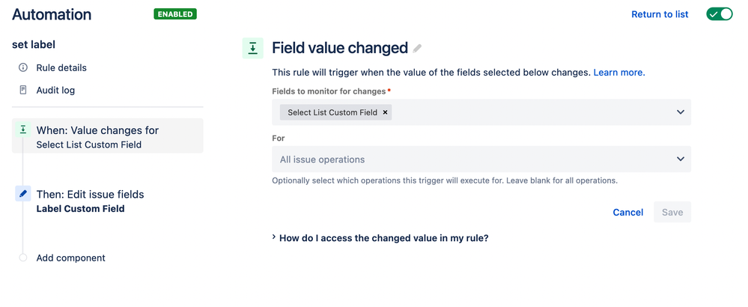The height and width of the screenshot is (307, 748).
Task: Select the green trigger icon in rule chain
Action: click(23, 130)
